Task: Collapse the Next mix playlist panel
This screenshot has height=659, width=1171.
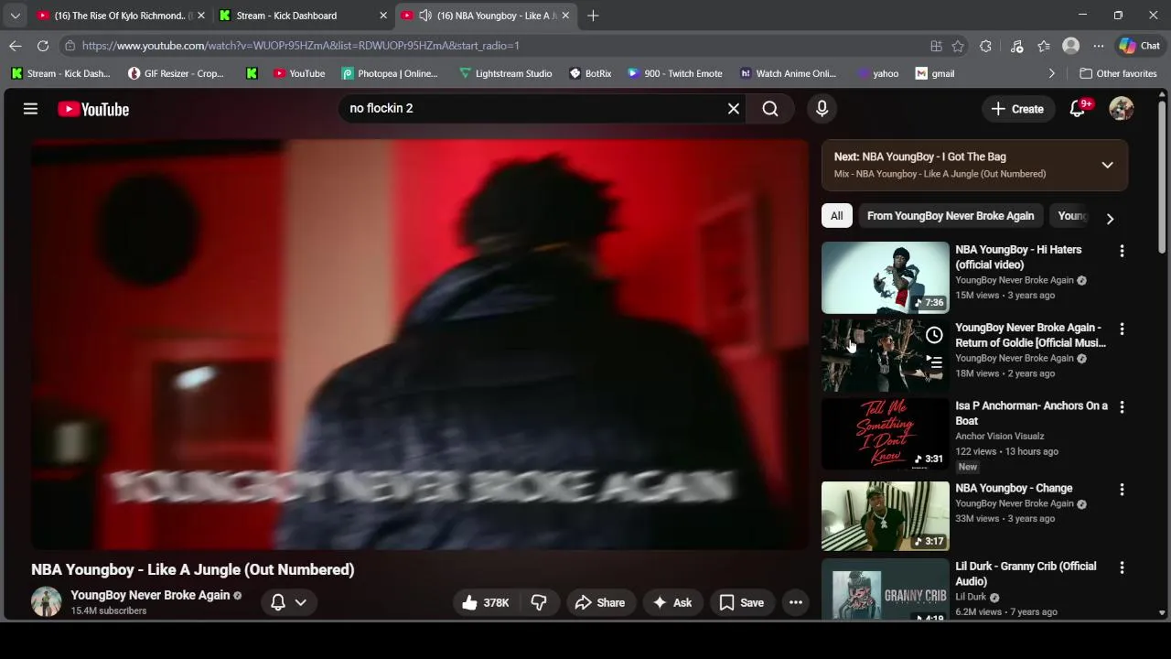Action: click(x=1107, y=165)
